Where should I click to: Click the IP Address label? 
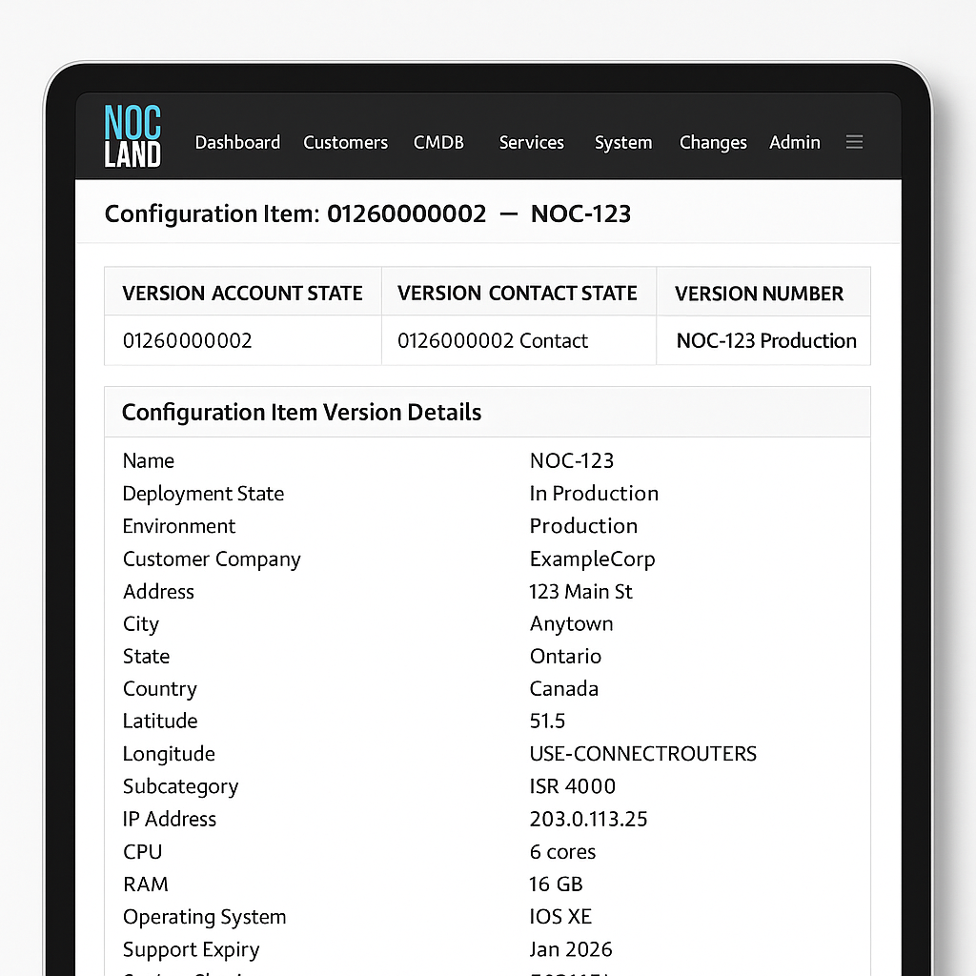tap(170, 819)
